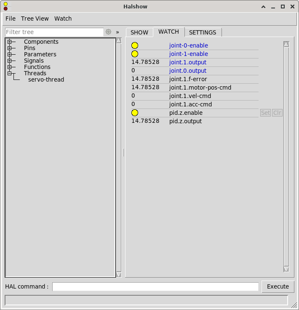Click the joint.1.motor-pos-cmd watch entry
The image size is (299, 310).
click(x=200, y=87)
